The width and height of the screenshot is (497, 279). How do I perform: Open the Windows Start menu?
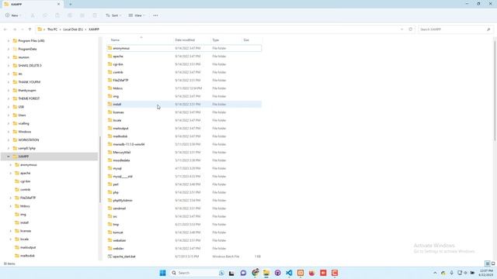click(162, 273)
